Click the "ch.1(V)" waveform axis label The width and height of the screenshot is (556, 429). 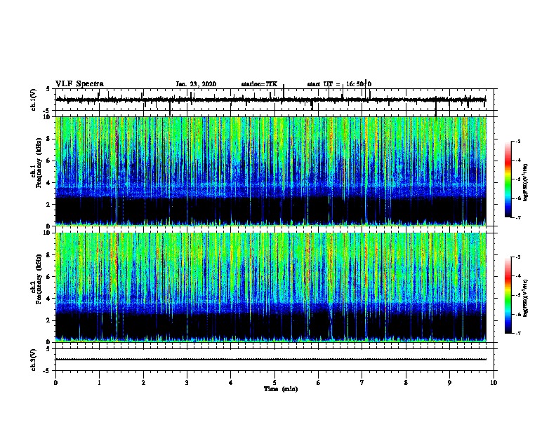tap(34, 100)
